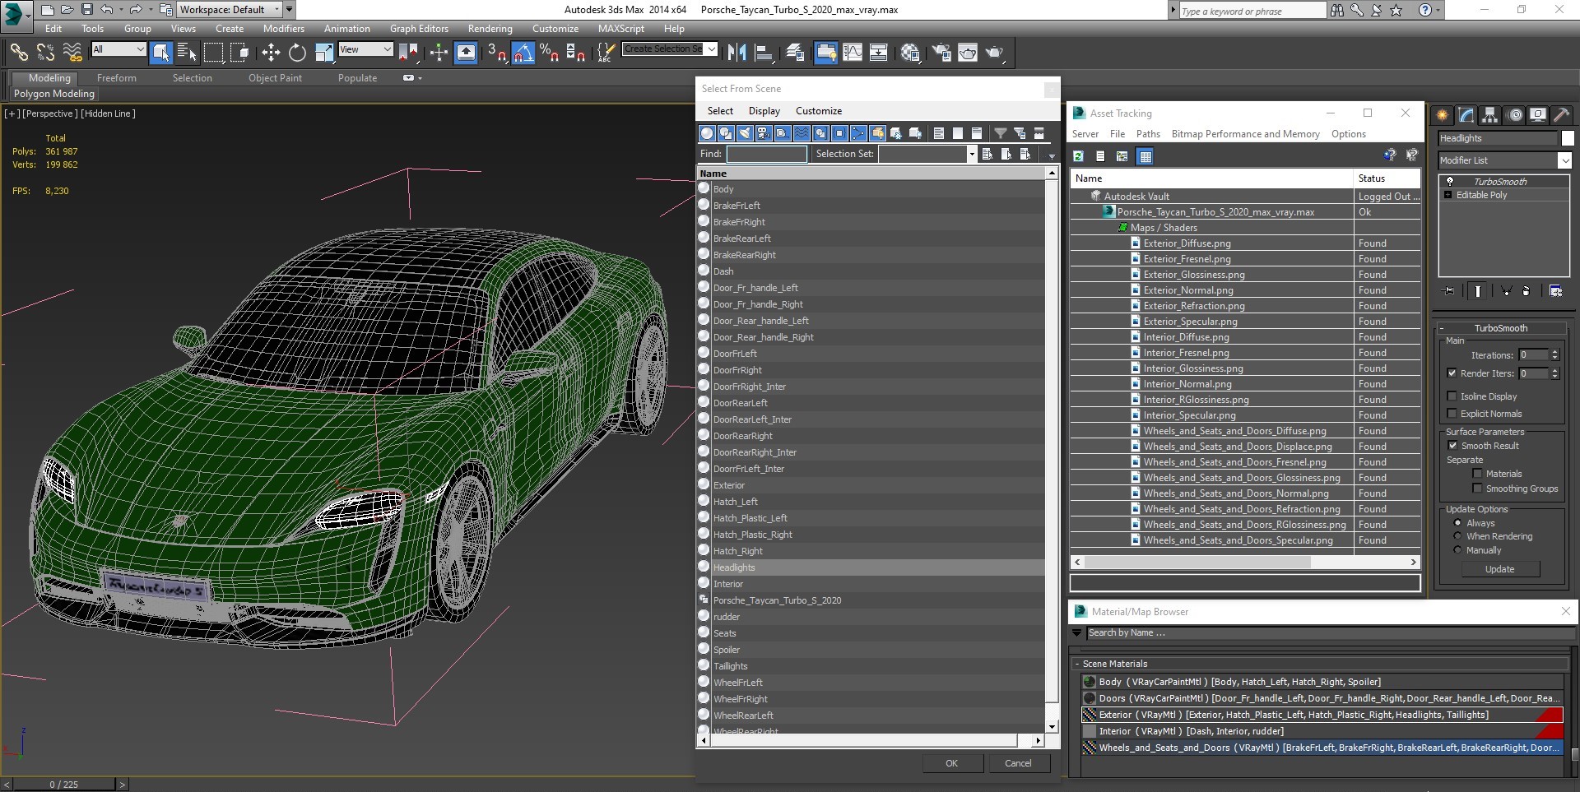Click the Search by Name field

click(x=1330, y=633)
